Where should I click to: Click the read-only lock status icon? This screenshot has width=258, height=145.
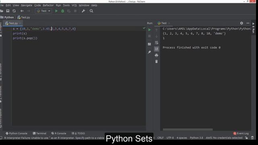click(x=246, y=138)
